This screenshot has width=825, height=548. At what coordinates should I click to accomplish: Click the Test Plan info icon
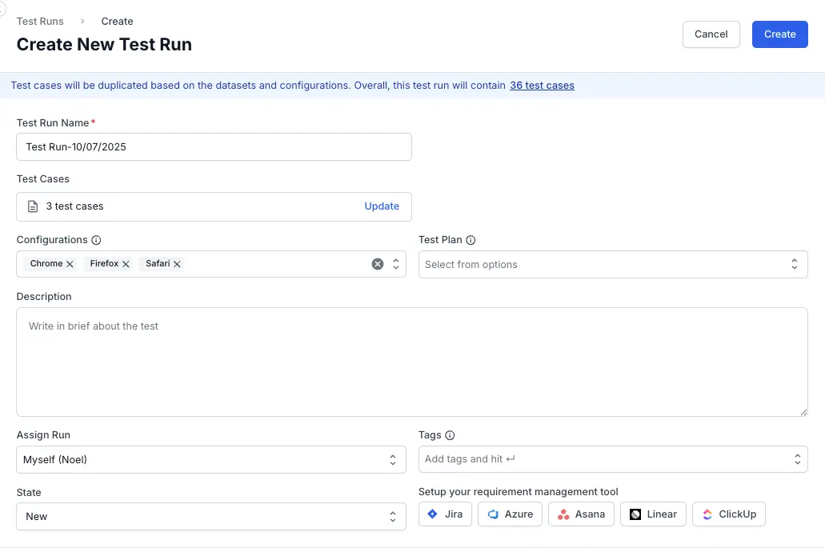coord(471,240)
